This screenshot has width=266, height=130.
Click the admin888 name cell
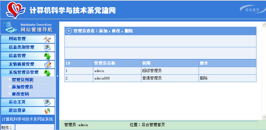coord(117,78)
